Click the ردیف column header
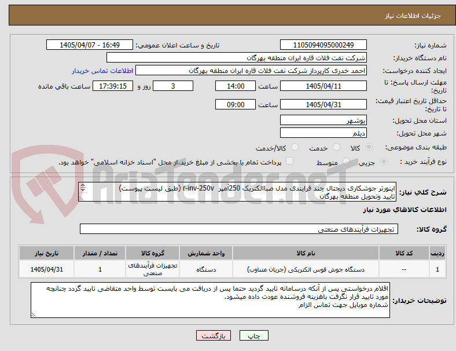 437,253
